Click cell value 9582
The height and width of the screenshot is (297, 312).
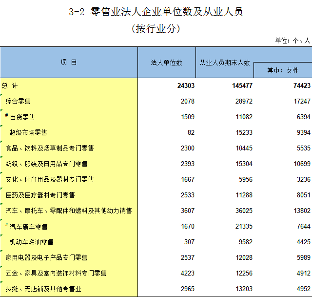click(x=246, y=242)
